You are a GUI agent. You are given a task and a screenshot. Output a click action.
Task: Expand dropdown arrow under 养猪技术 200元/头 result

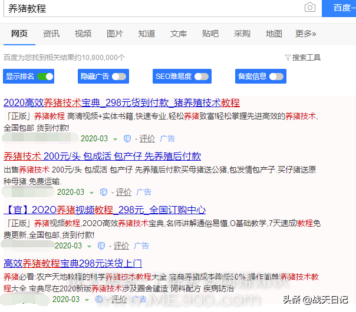[x=91, y=193]
